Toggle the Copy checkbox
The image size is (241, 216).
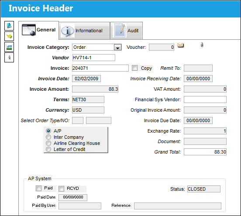134,68
